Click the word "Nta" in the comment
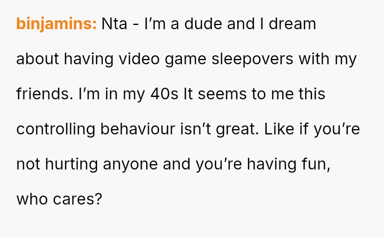 [x=115, y=24]
